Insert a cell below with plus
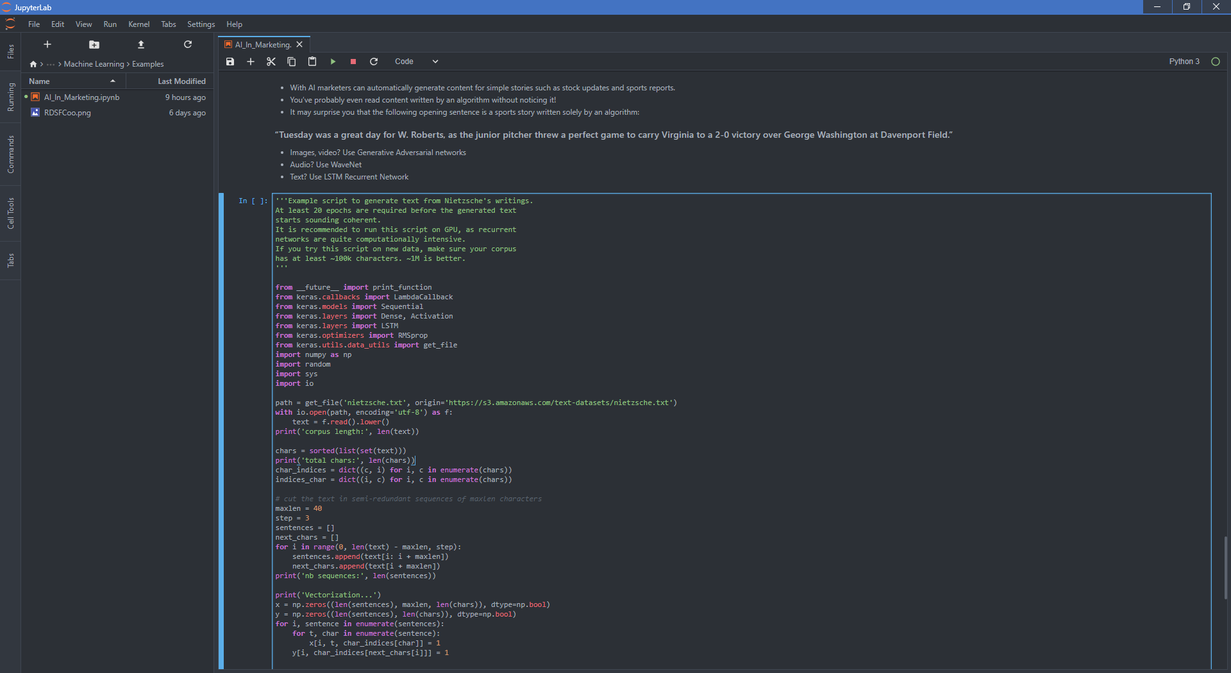 (251, 62)
